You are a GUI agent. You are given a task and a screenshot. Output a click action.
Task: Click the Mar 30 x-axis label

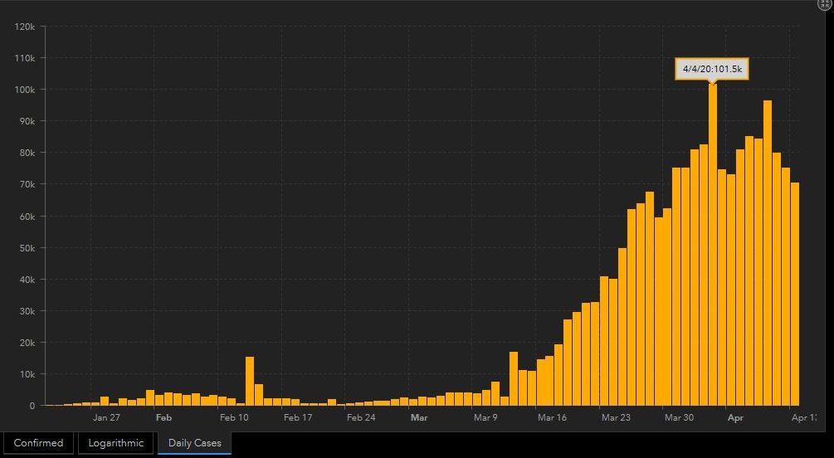pyautogui.click(x=679, y=418)
